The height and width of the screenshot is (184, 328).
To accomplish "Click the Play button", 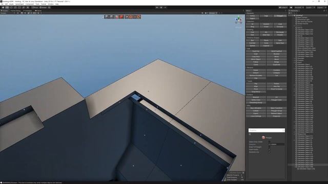I will 157,8.
